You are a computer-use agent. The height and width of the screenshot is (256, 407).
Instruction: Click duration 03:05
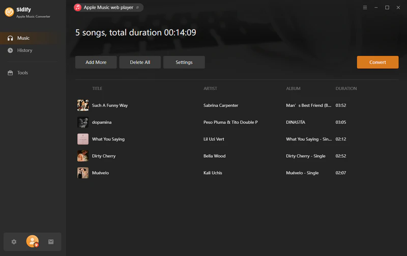click(341, 122)
